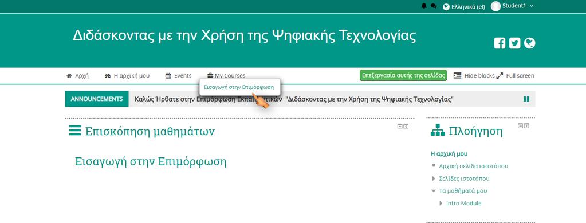Click the home icon next to Αρχή
Screen dimensions: 586x223
tap(69, 76)
